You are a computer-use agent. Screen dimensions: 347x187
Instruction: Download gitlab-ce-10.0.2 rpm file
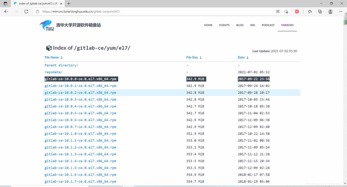point(81,93)
